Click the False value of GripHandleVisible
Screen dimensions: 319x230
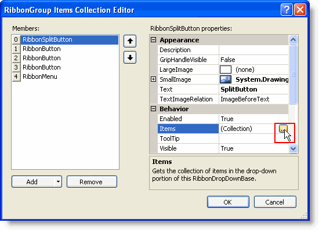point(253,60)
